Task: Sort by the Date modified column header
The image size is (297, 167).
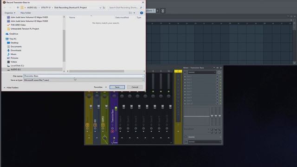Action: pos(122,18)
